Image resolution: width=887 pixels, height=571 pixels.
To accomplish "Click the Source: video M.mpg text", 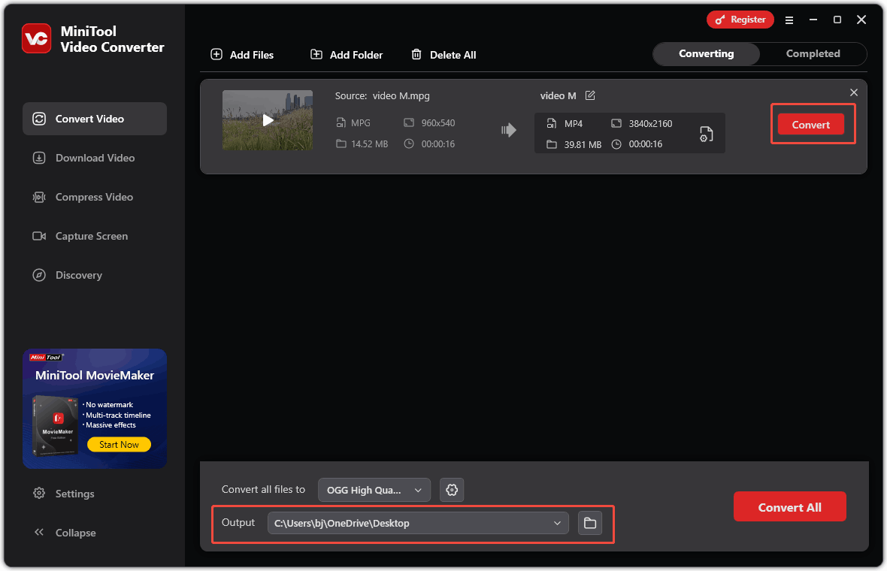I will pyautogui.click(x=383, y=95).
